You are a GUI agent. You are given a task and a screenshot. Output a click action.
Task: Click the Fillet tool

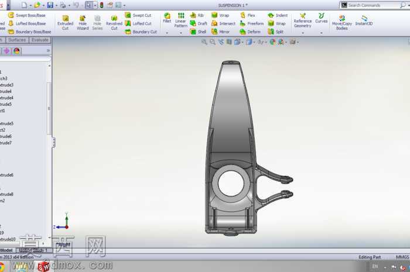tap(167, 18)
